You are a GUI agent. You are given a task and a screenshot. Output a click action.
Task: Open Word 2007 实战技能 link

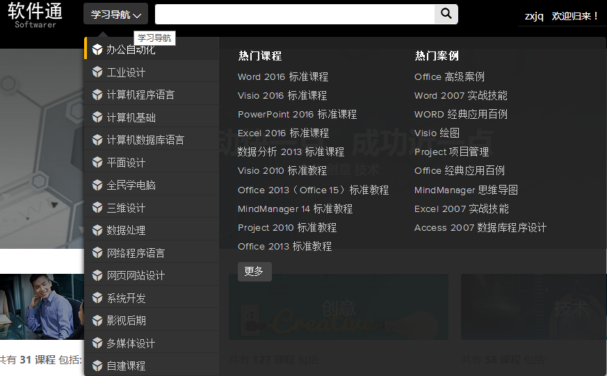coord(461,95)
